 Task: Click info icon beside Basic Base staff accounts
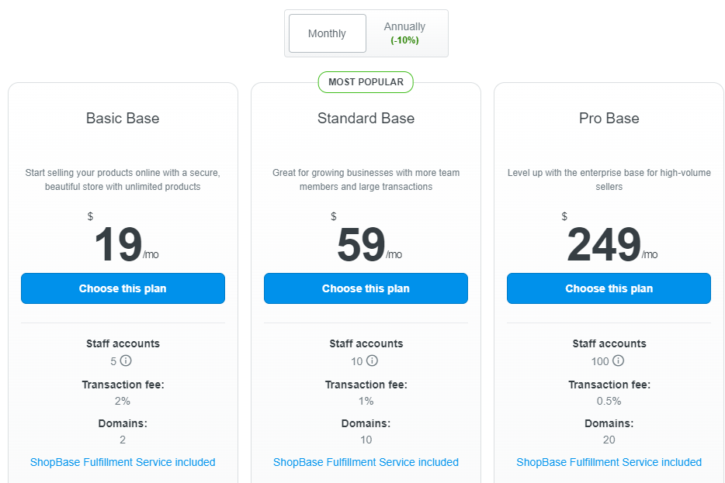point(126,361)
